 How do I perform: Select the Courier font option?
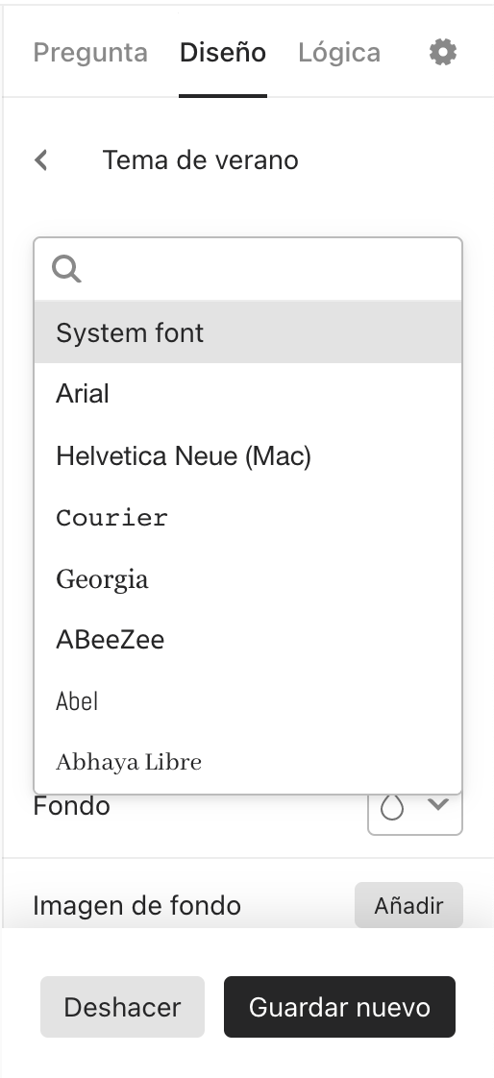coord(248,517)
